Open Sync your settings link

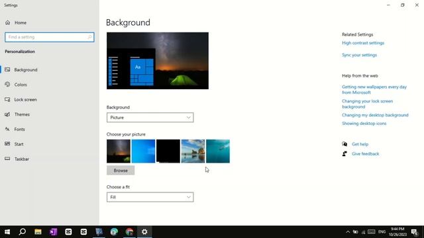pyautogui.click(x=359, y=55)
